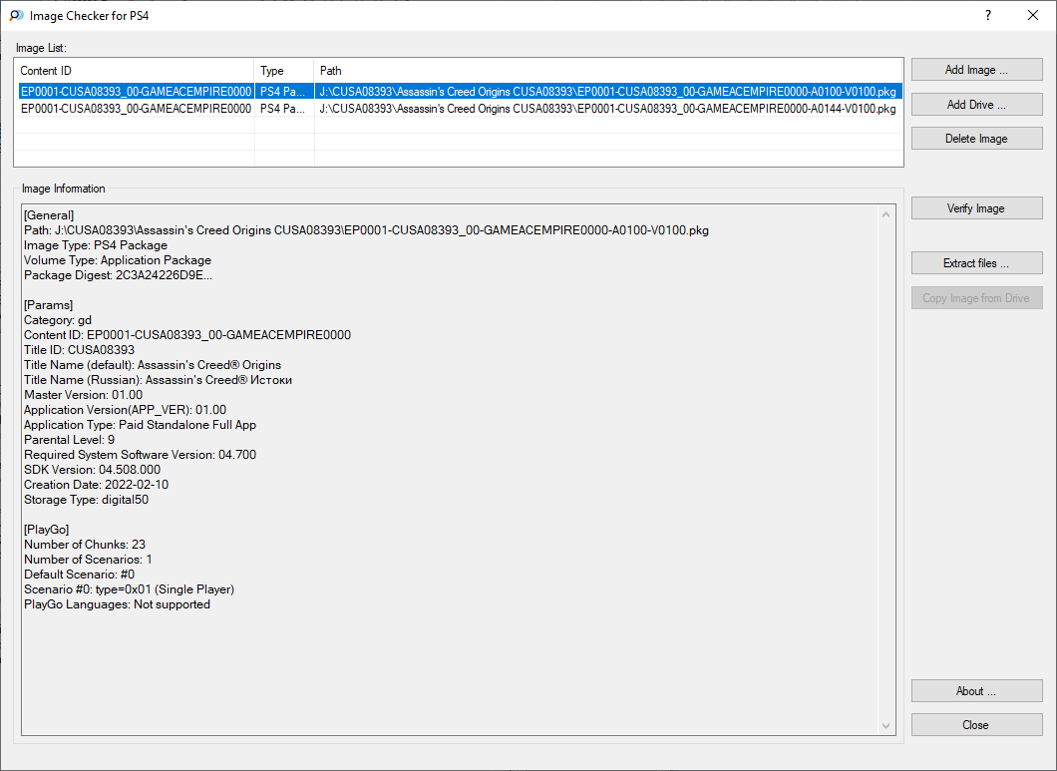This screenshot has width=1057, height=771.
Task: Click the Creation Date: 2022-02-10 line
Action: [x=96, y=485]
